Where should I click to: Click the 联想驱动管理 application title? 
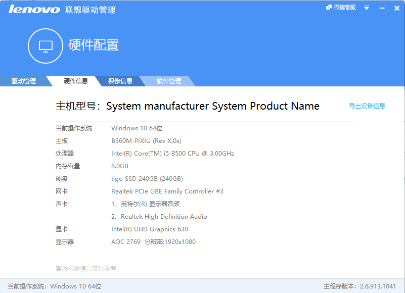[90, 10]
